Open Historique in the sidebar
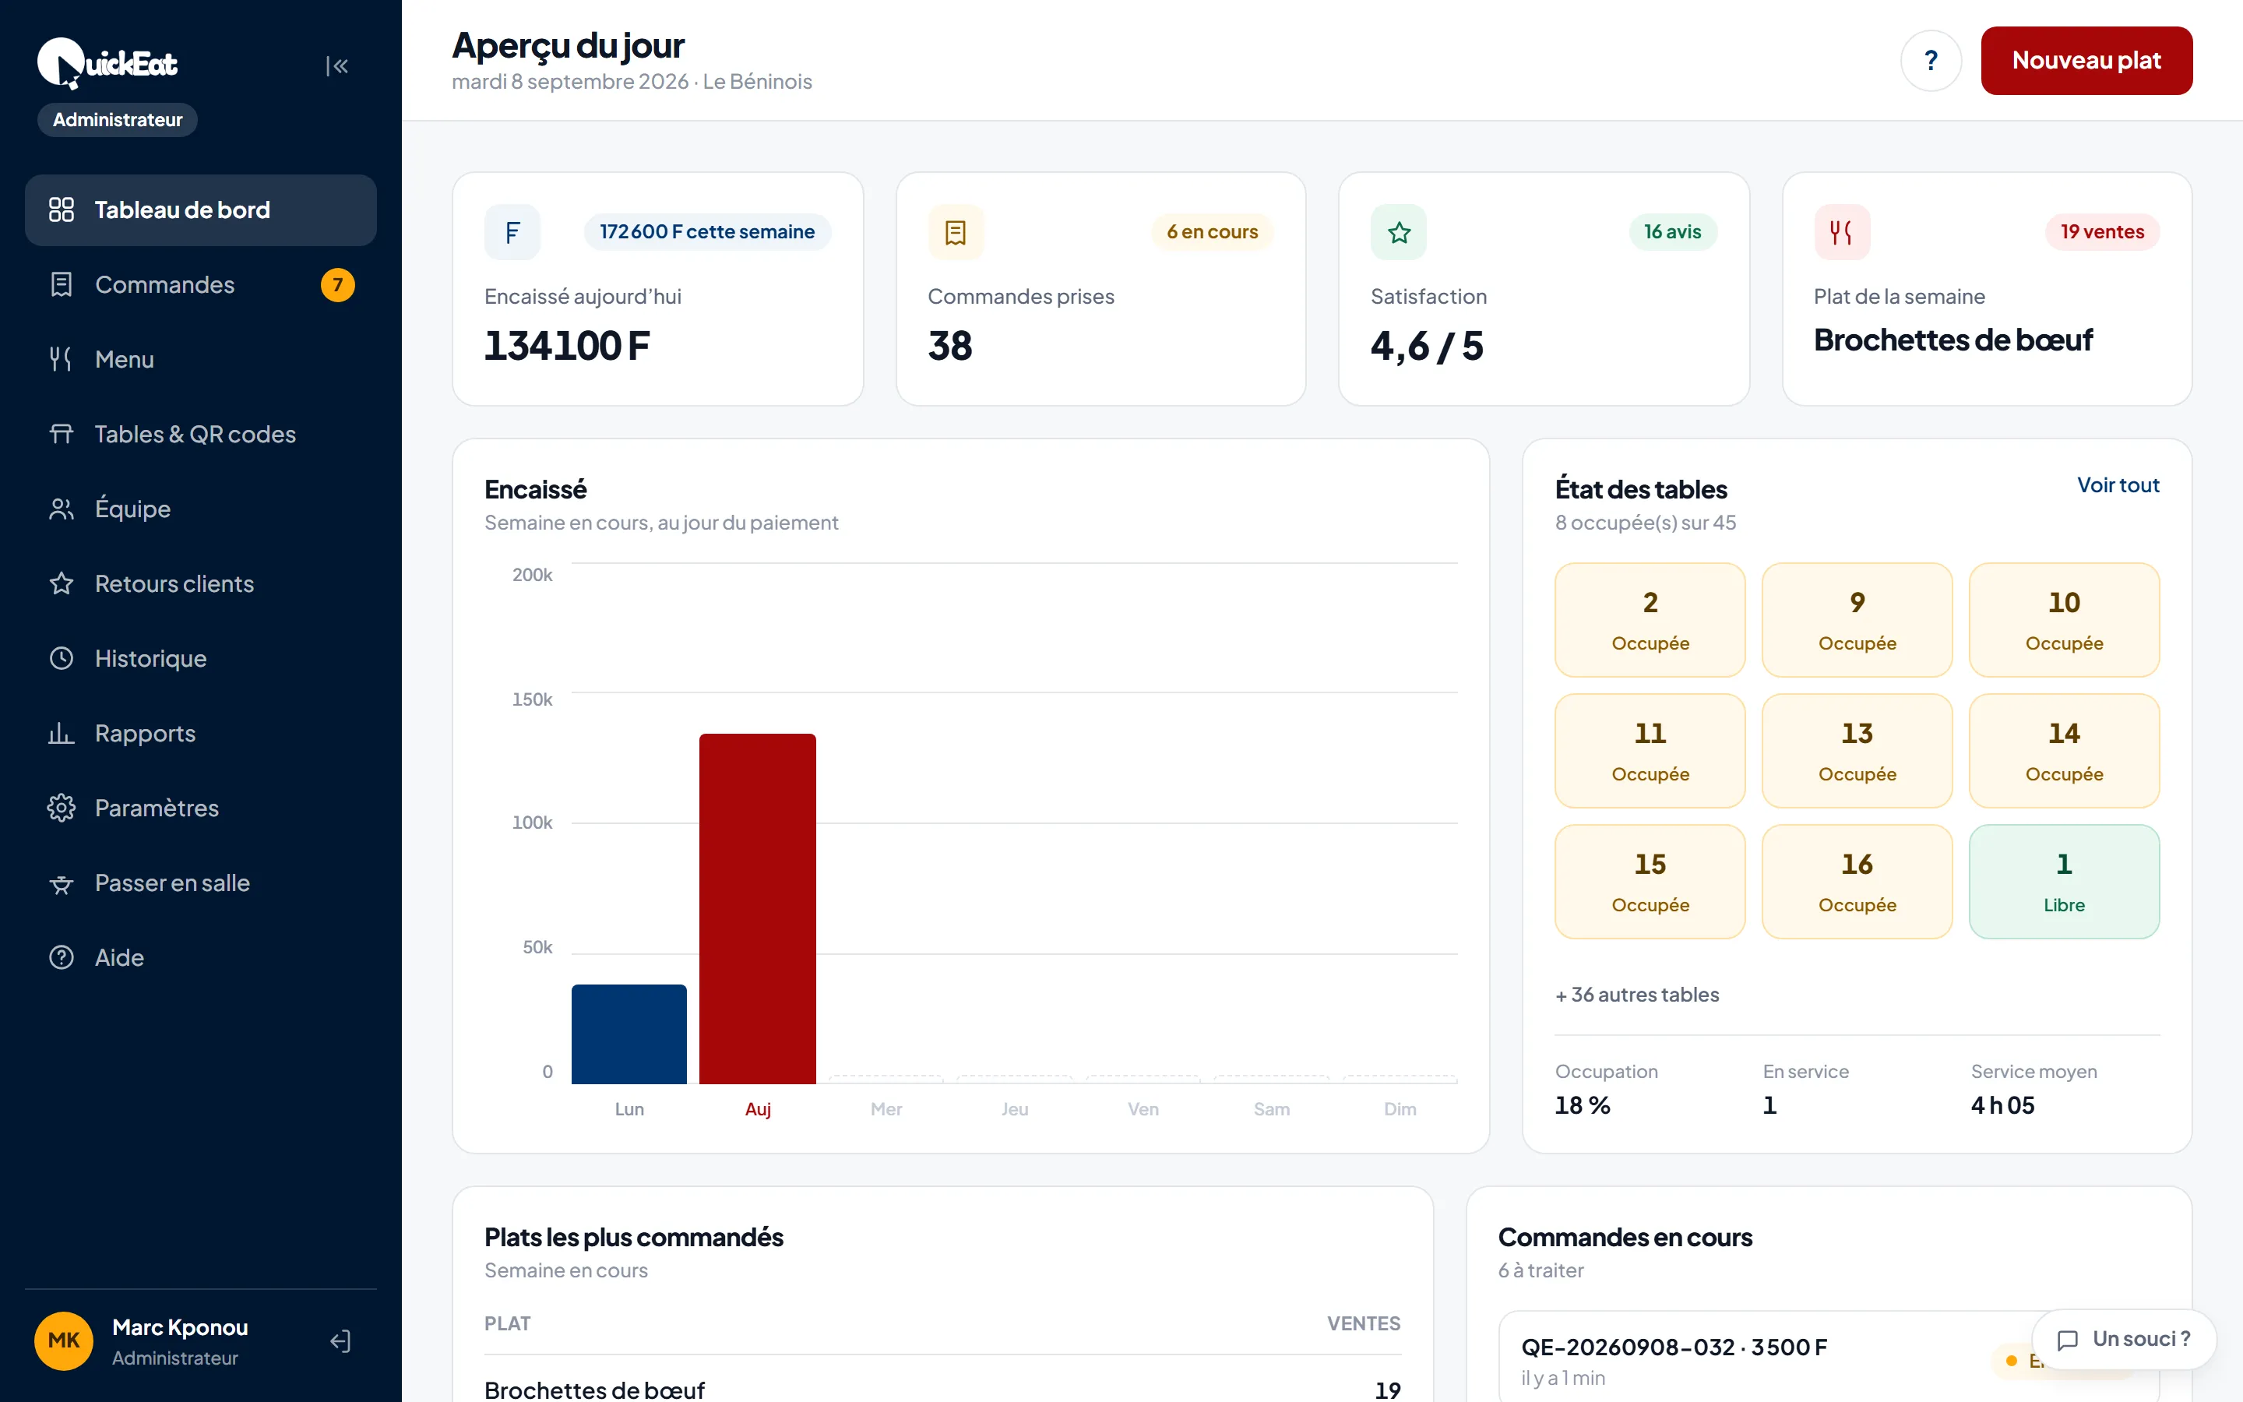 pos(200,658)
